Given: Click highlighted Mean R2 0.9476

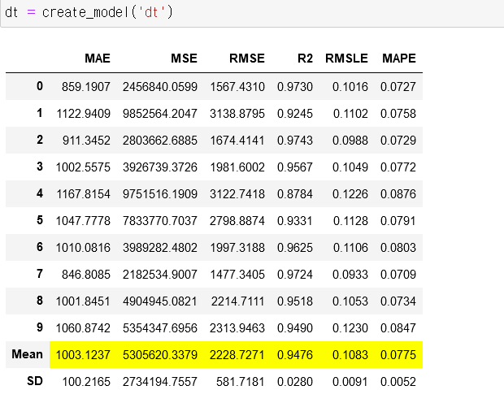Looking at the screenshot, I should coord(295,355).
